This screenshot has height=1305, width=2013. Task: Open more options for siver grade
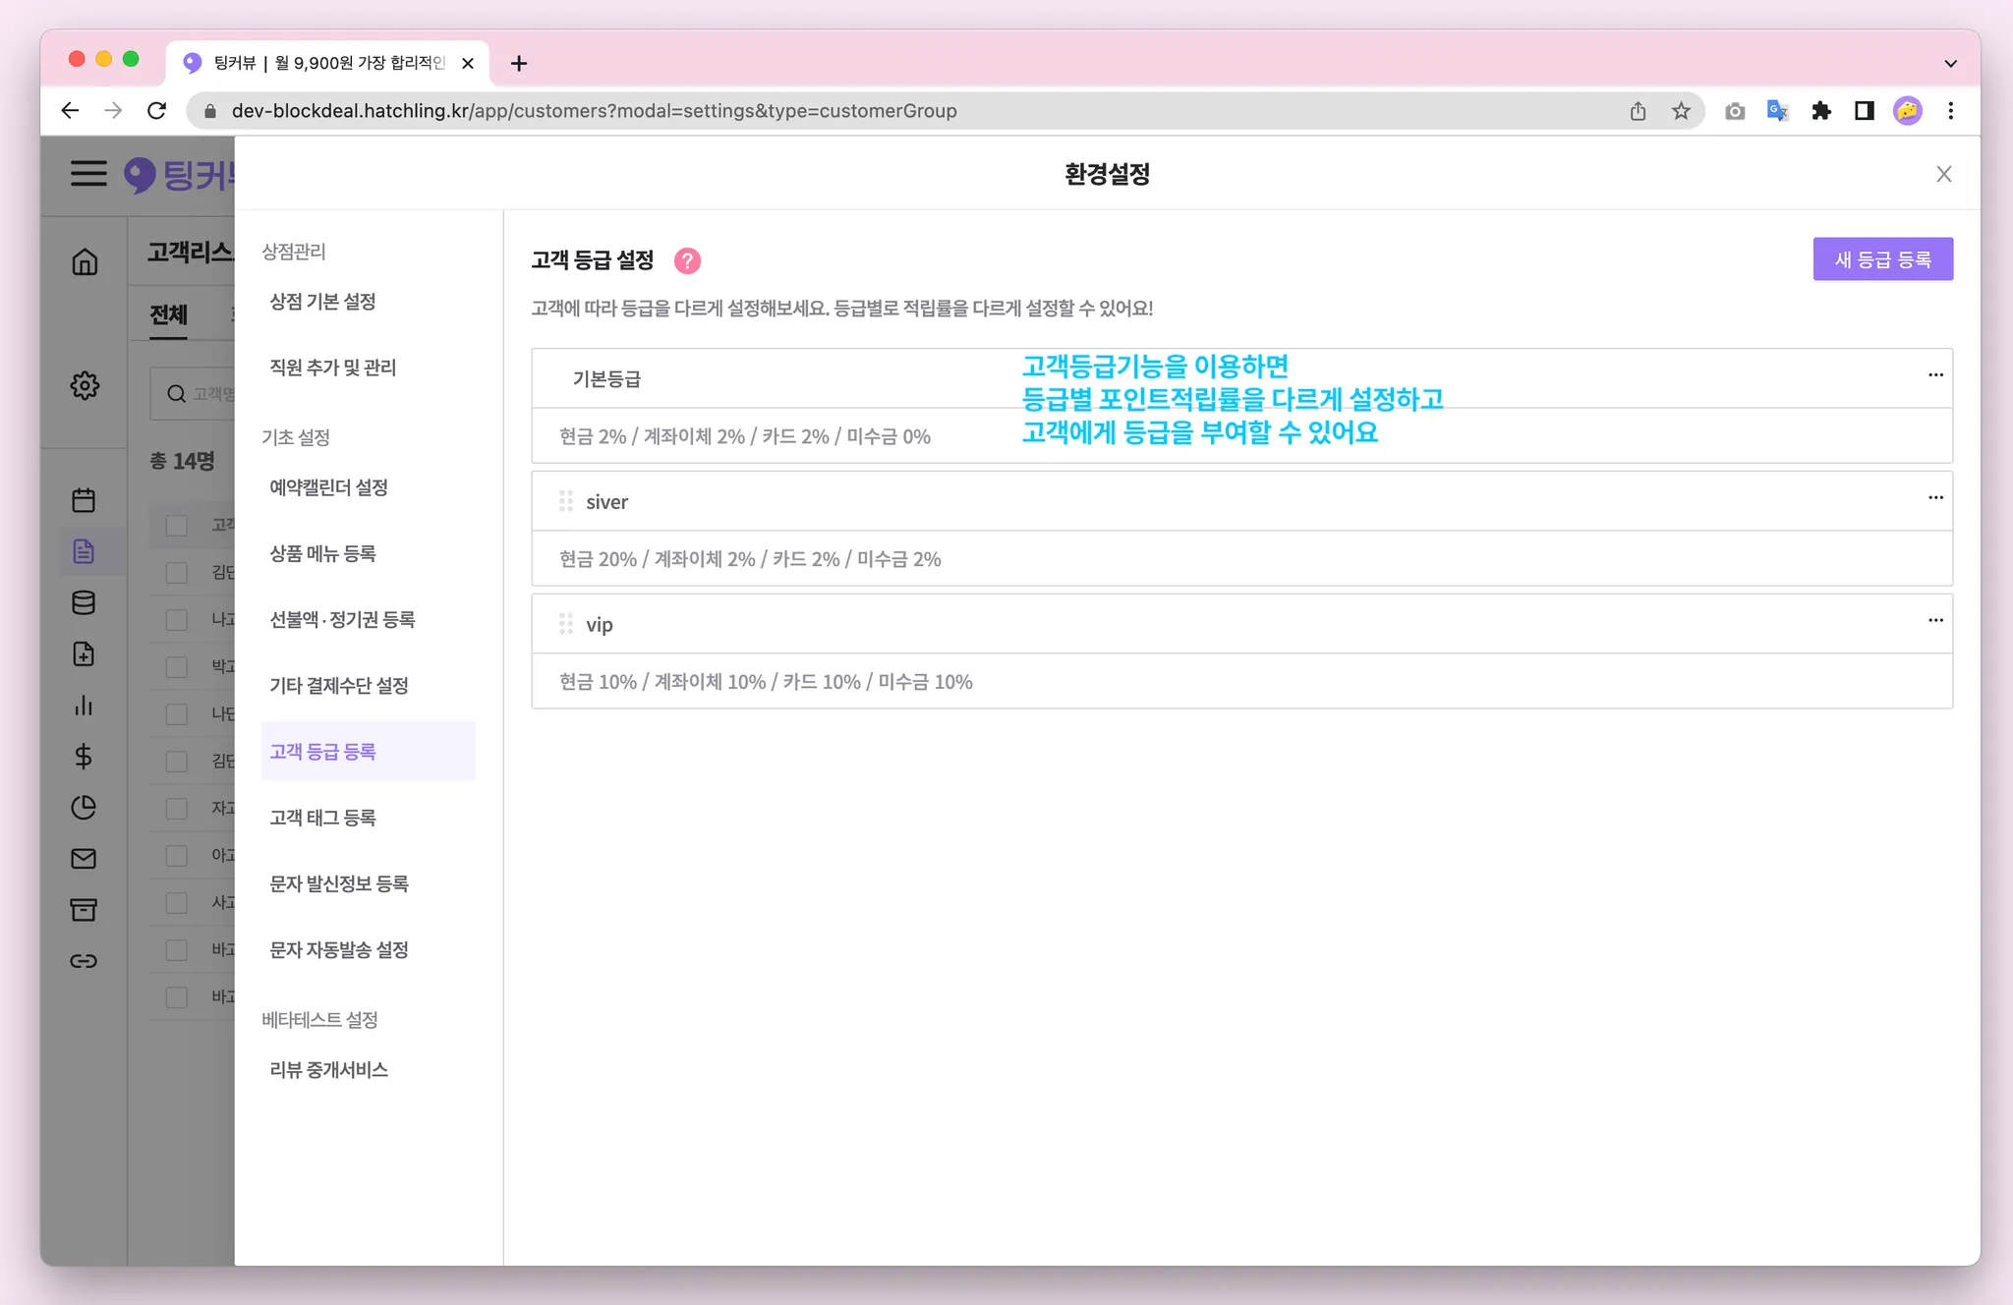1934,498
